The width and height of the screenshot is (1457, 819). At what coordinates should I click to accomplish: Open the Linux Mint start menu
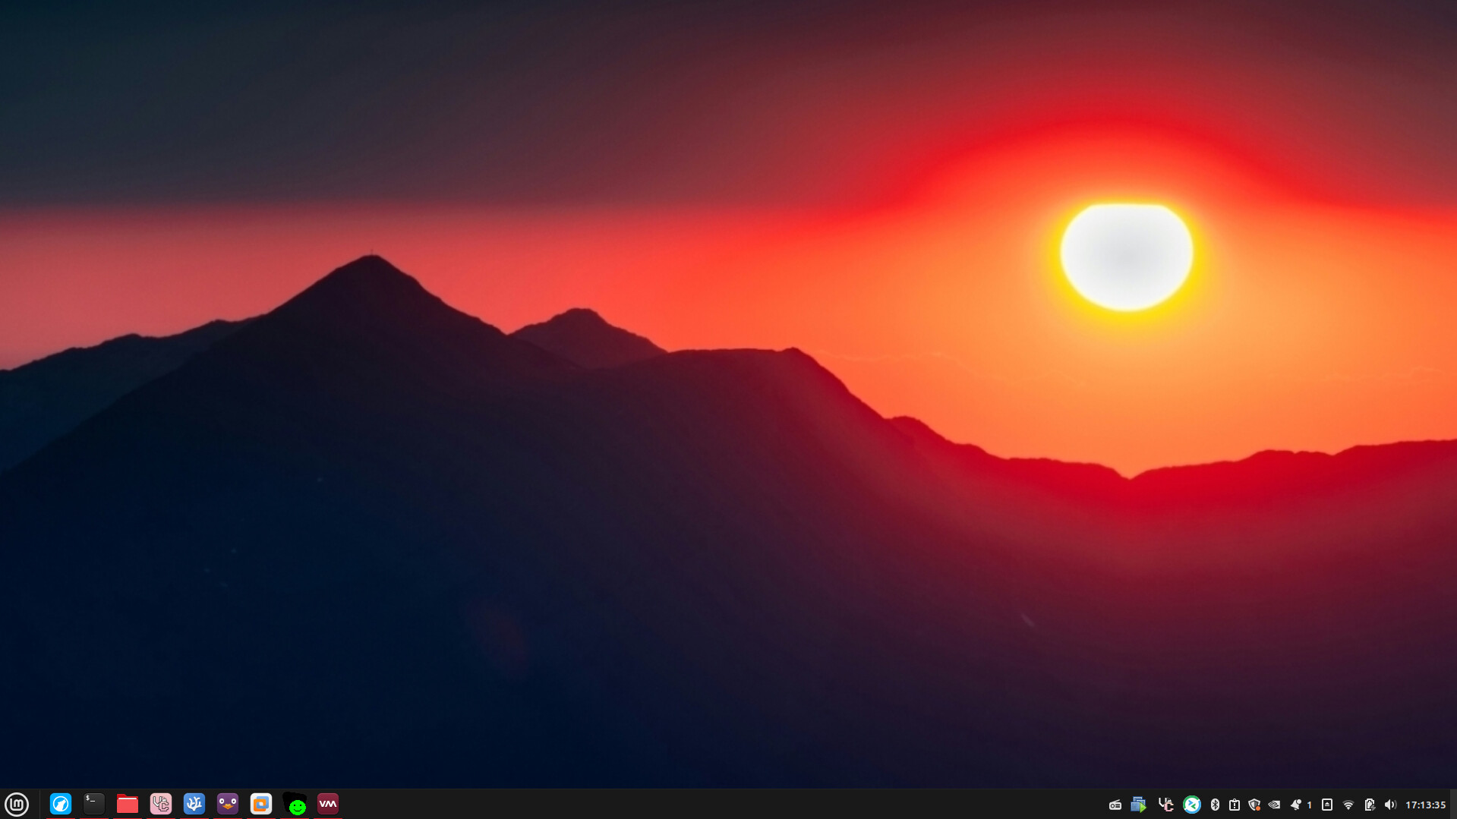17,804
